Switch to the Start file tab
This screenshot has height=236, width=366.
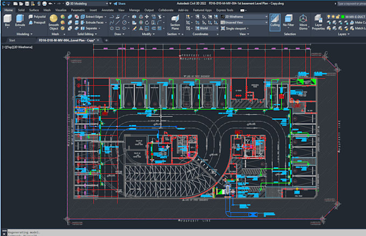(12, 40)
